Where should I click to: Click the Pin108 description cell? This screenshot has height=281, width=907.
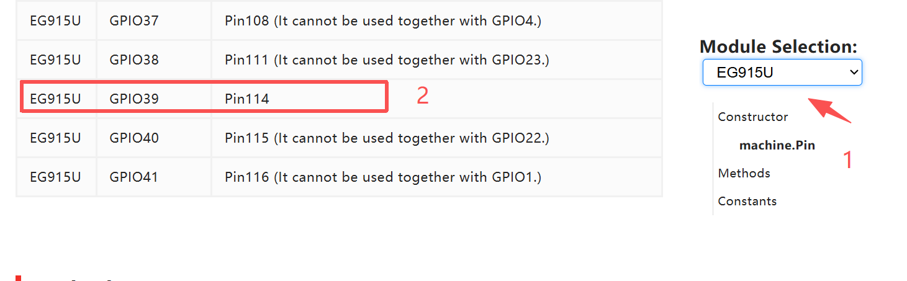(x=383, y=21)
